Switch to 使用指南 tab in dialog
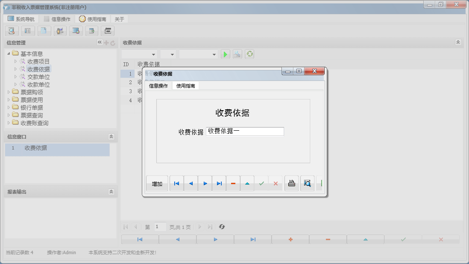Viewport: 469px width, 264px height. tap(185, 86)
